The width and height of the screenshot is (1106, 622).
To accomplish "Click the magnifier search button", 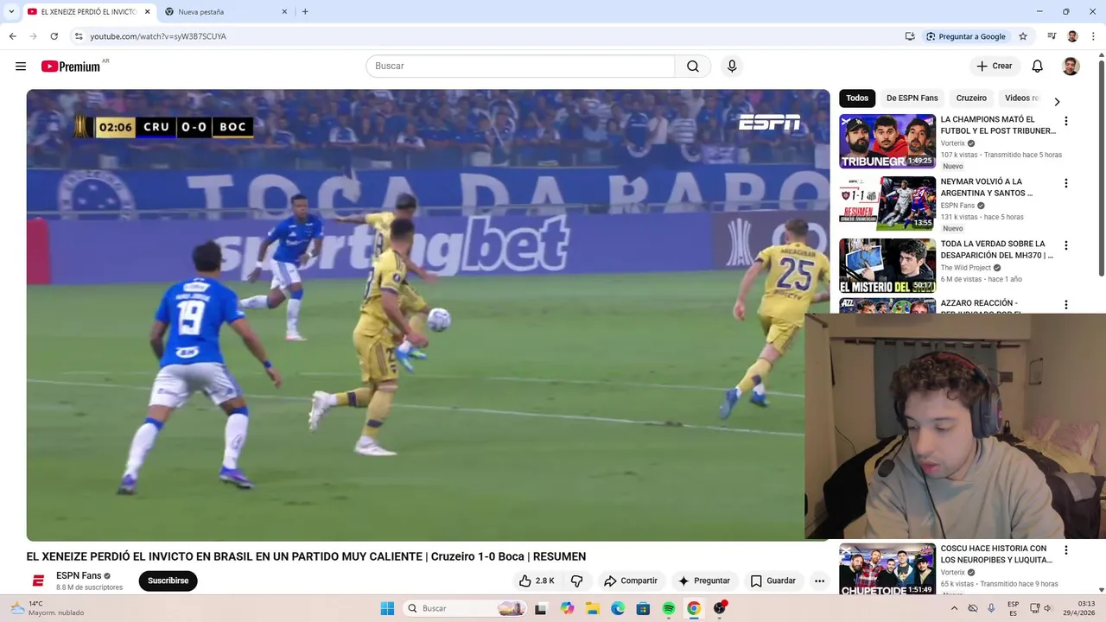I will click(693, 67).
